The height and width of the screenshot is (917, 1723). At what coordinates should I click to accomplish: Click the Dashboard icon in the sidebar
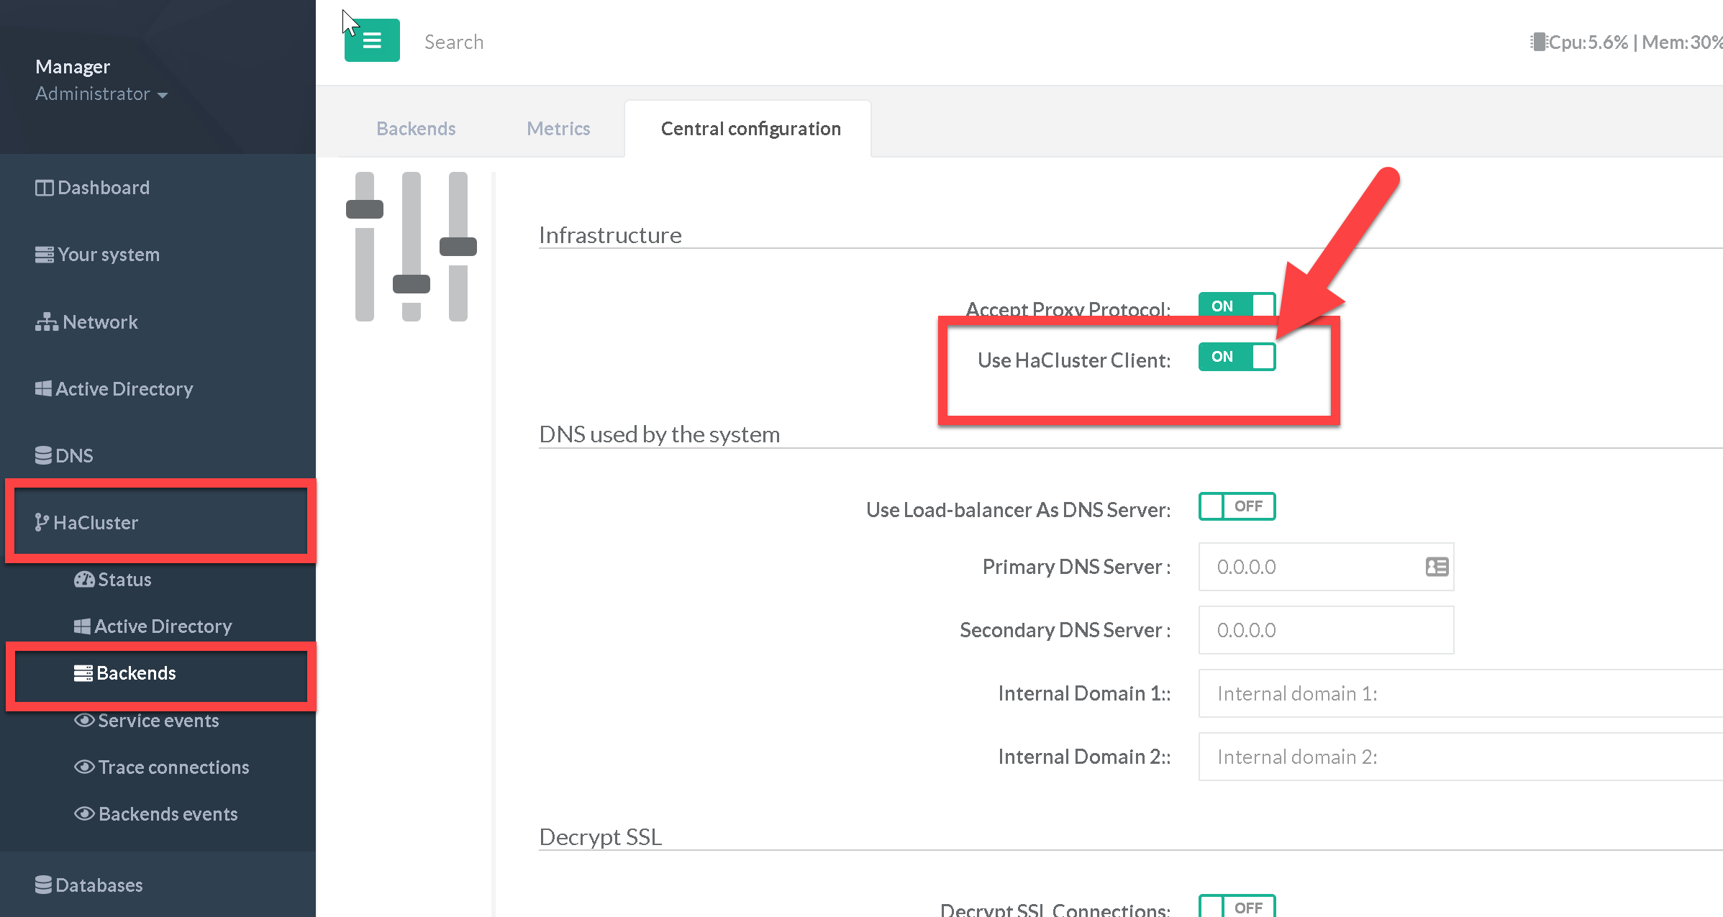tap(44, 188)
